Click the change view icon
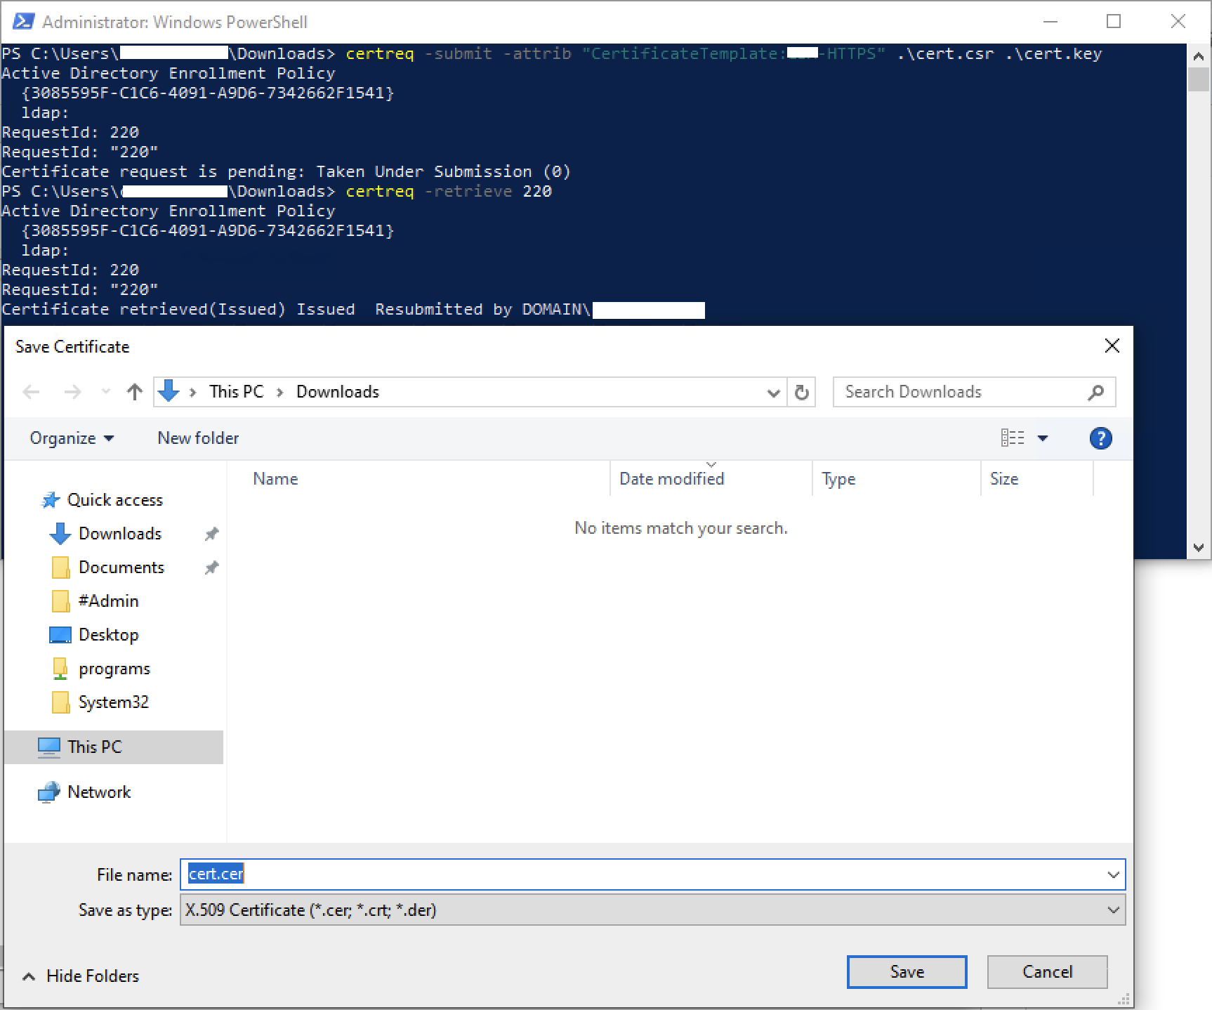This screenshot has height=1010, width=1212. tap(1013, 438)
